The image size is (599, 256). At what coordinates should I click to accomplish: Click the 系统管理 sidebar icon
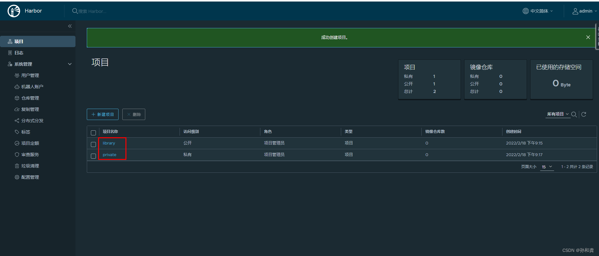click(10, 64)
